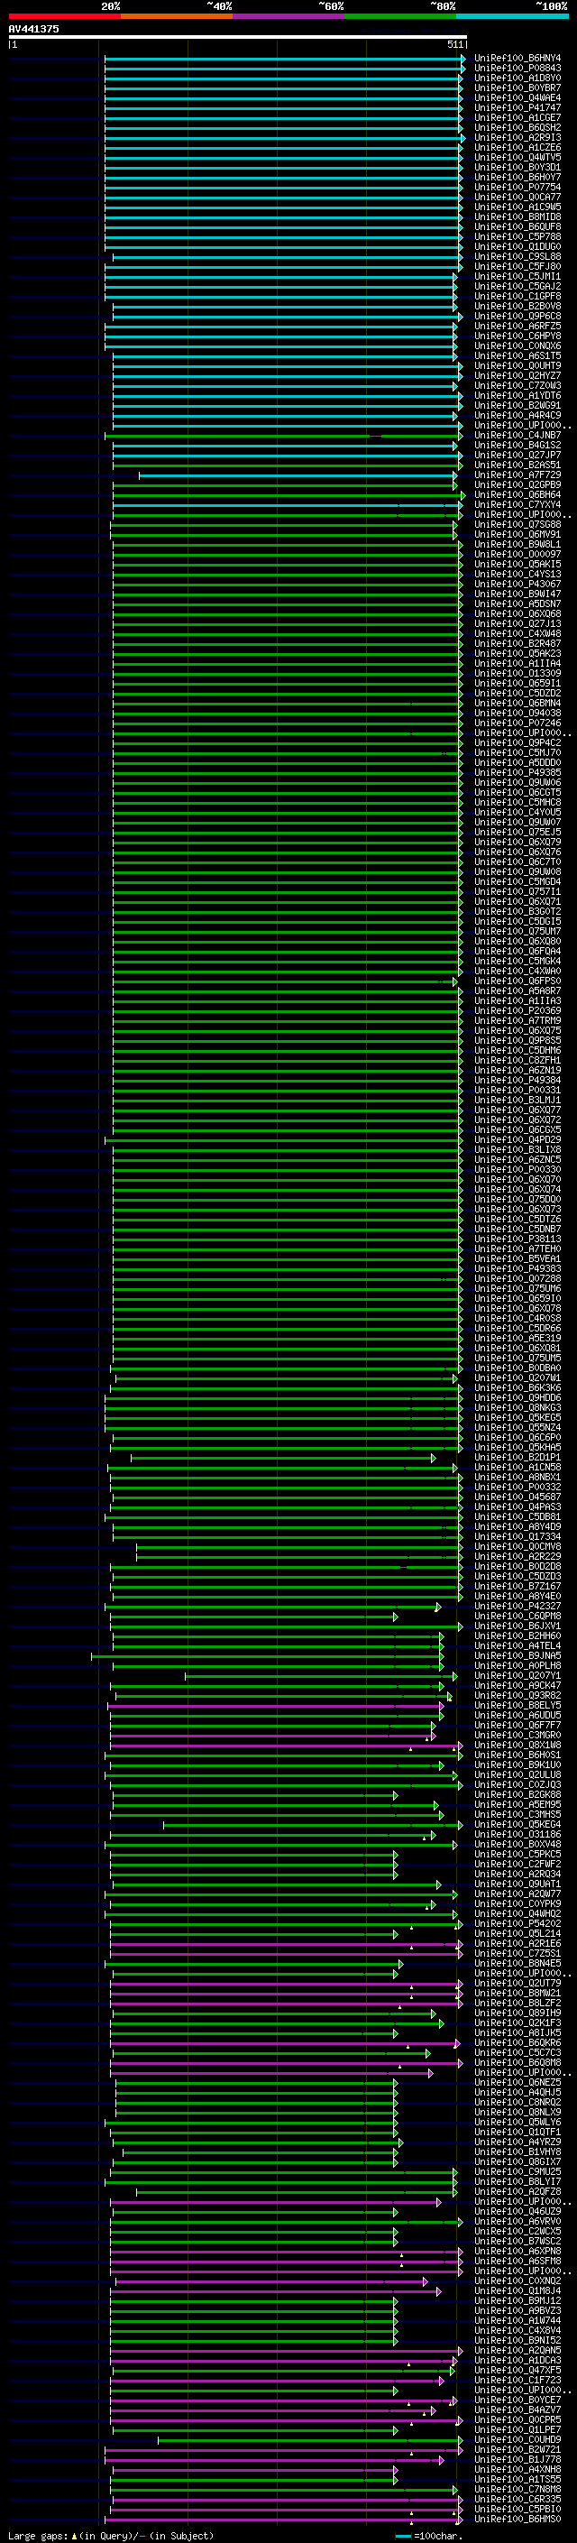This screenshot has height=2543, width=577.
Task: Open the UniRef100_A5E319 hit
Action: pos(517,1339)
